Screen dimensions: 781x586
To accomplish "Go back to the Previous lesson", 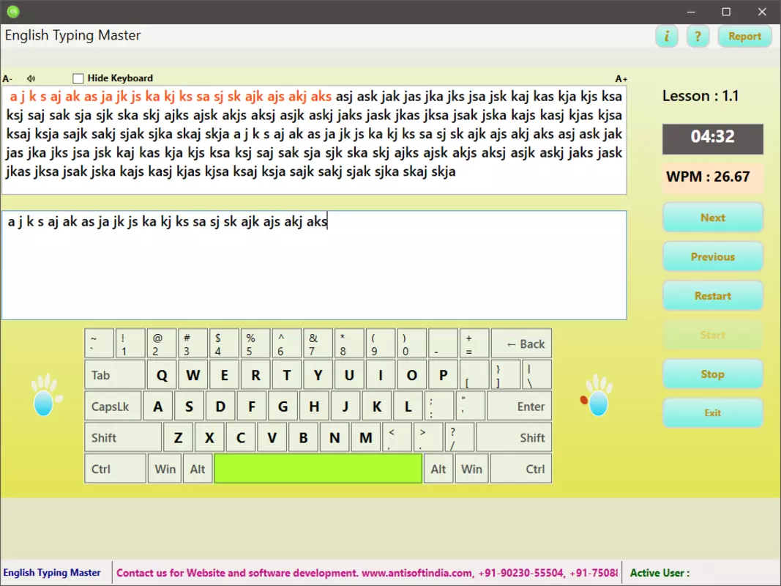I will [712, 256].
